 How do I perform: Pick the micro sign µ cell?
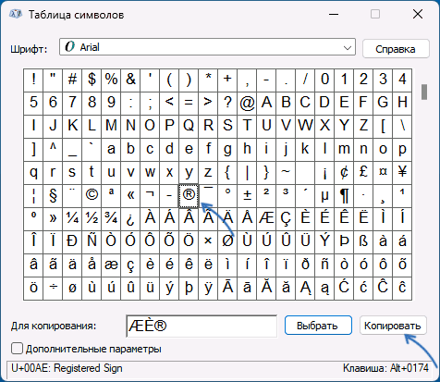[x=324, y=196]
